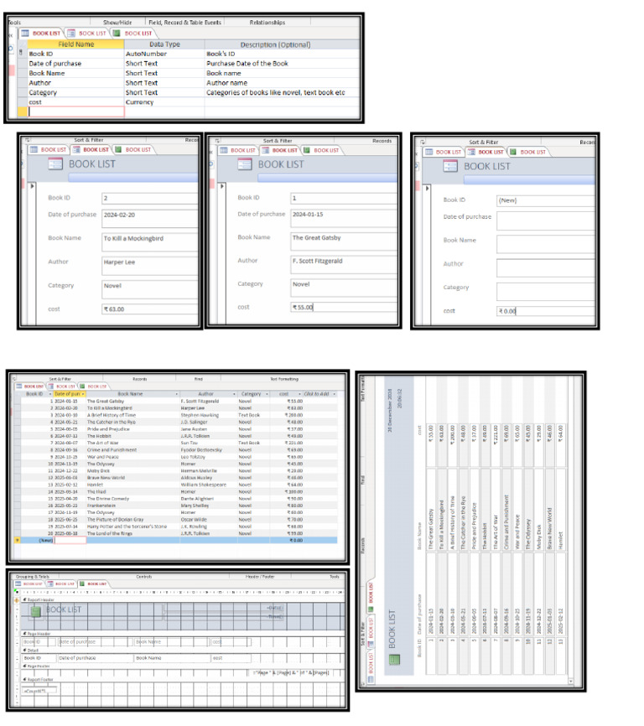Select 'Author name' description cell
This screenshot has height=726, width=644.
(x=282, y=83)
